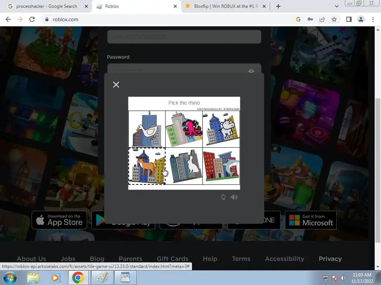This screenshot has height=285, width=381.
Task: Click the address bar URL
Action: click(x=65, y=19)
